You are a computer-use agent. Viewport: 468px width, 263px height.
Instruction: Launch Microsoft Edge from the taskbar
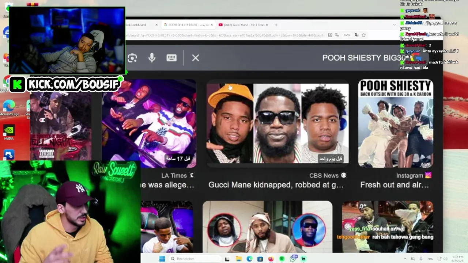pos(249,259)
